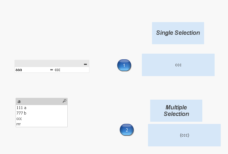Select '777 b' in the list box
Viewport: 228px width, 154px height.
pyautogui.click(x=21, y=113)
